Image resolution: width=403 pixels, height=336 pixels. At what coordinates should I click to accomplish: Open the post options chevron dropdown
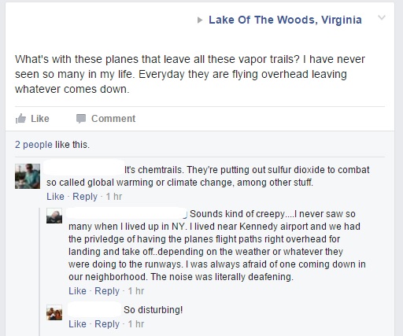pyautogui.click(x=382, y=17)
